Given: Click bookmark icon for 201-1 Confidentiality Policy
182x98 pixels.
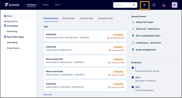Looking at the screenshot, I should (x=133, y=87).
